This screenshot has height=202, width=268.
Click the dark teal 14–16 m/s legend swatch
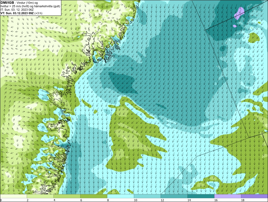pos(201,196)
